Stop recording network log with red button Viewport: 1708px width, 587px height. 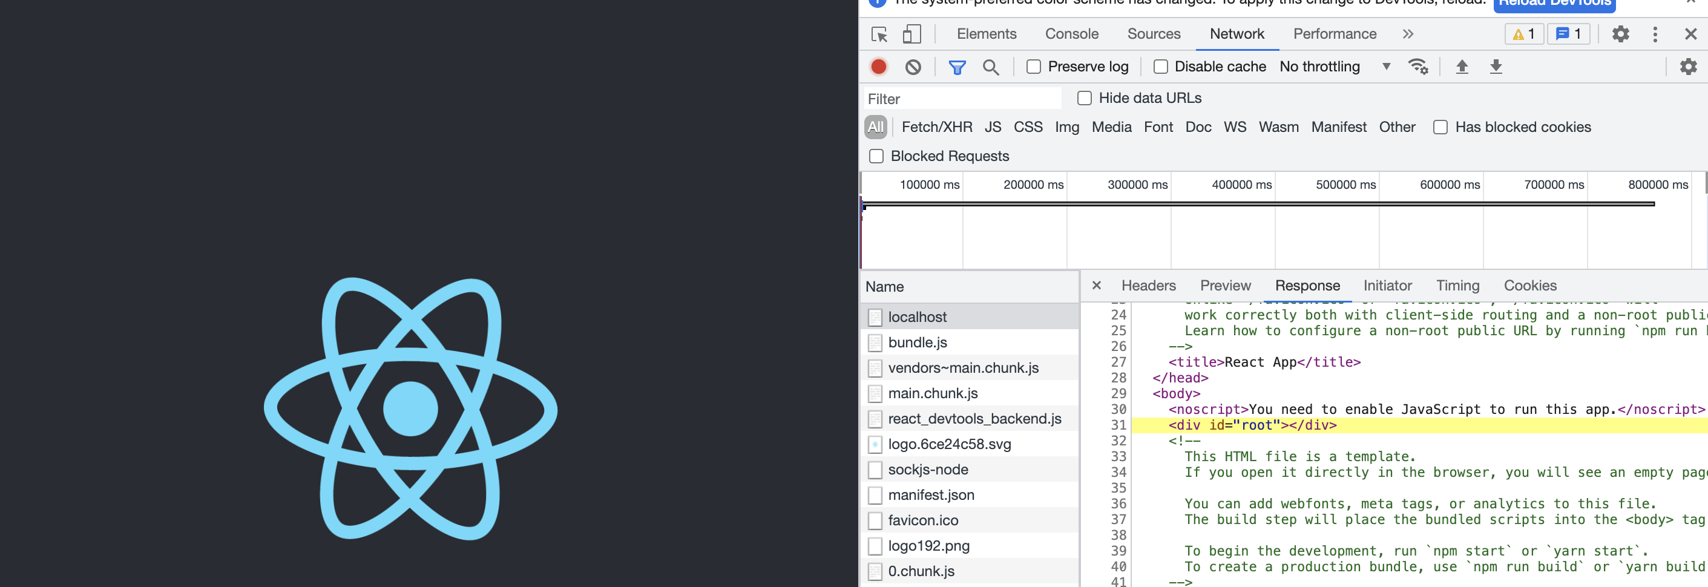(879, 67)
